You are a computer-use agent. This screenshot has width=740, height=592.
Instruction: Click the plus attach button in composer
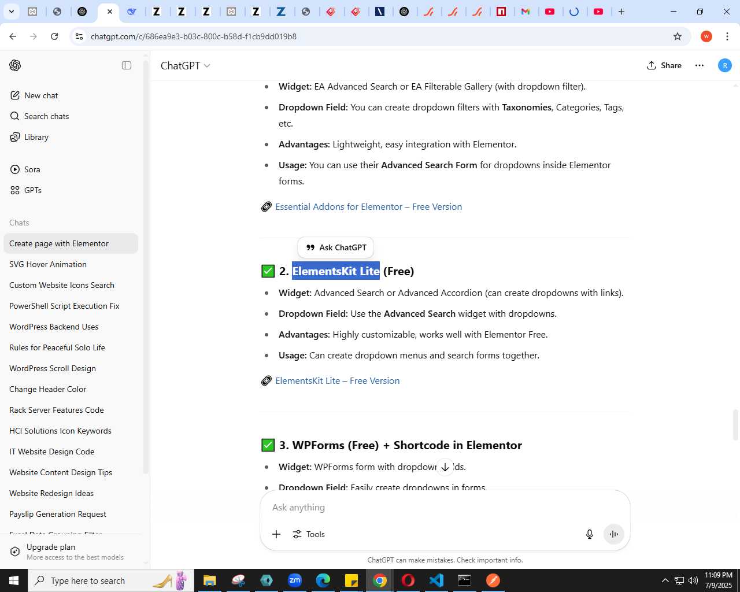[276, 534]
